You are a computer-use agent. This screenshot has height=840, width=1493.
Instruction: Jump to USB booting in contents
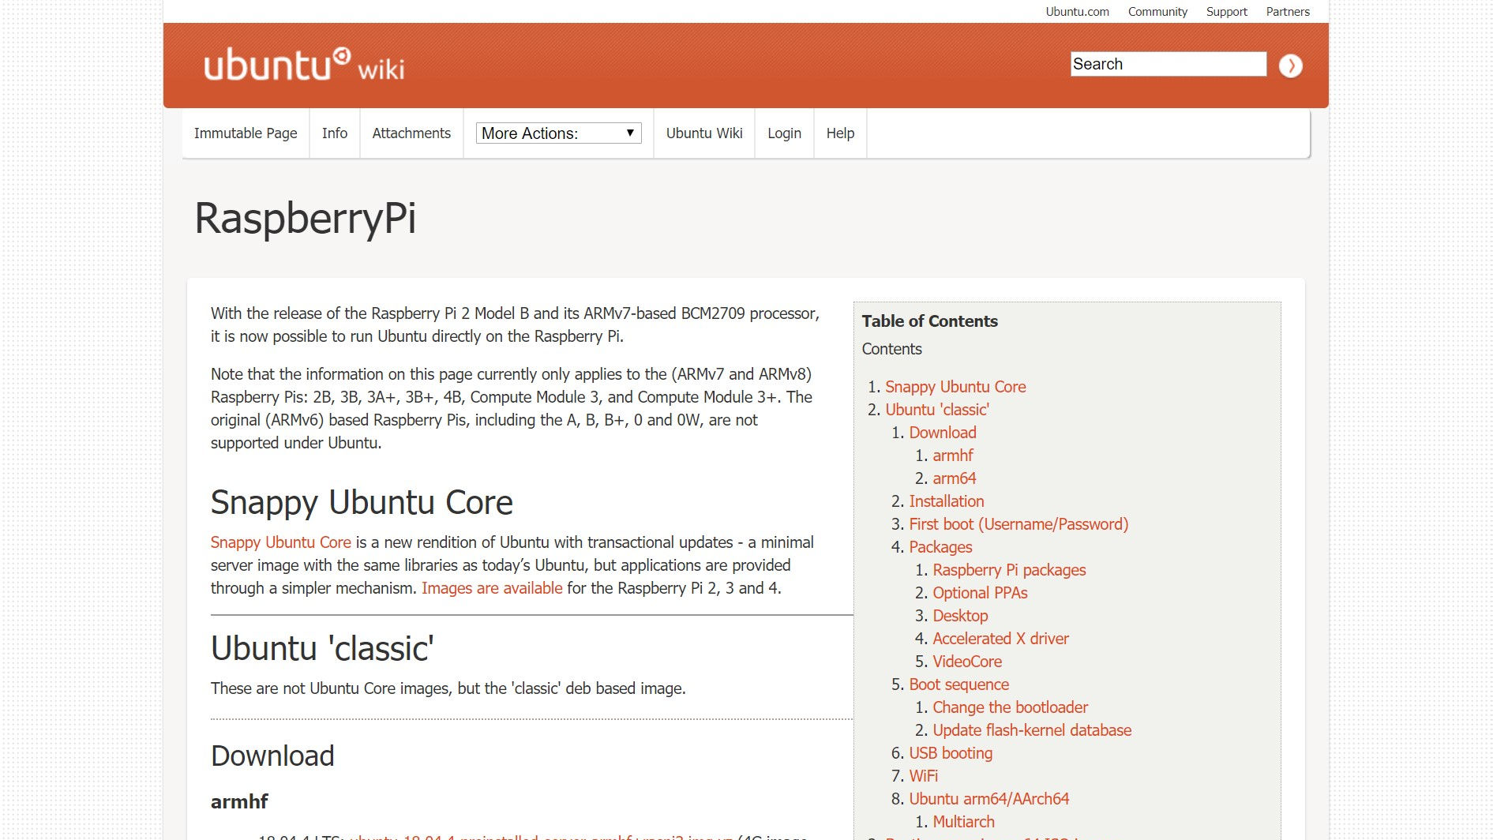click(951, 753)
